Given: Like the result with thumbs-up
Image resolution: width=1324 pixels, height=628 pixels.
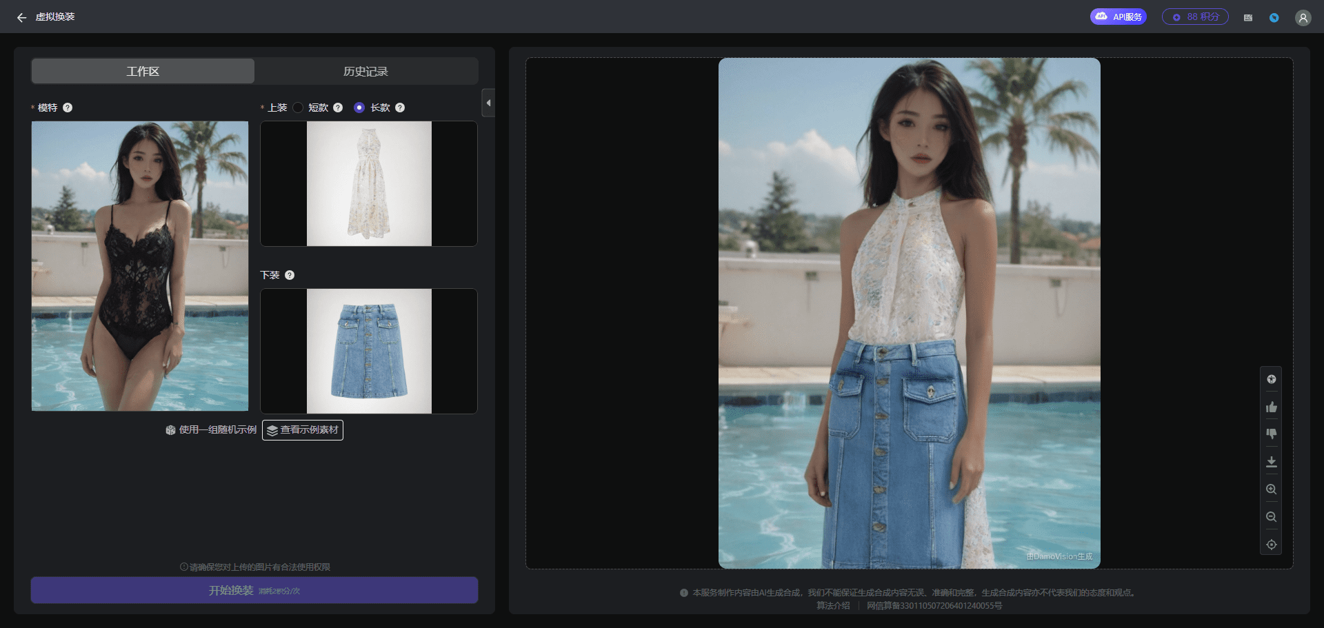Looking at the screenshot, I should (x=1271, y=407).
